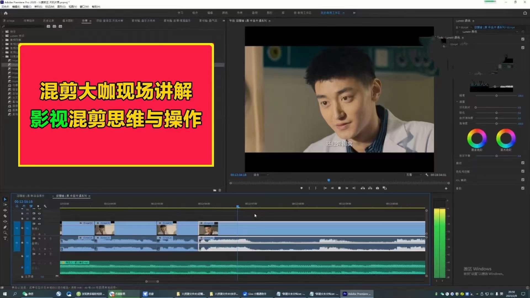The image size is (530, 298).
Task: Filter effects by accelerated effects icon
Action: tap(48, 26)
